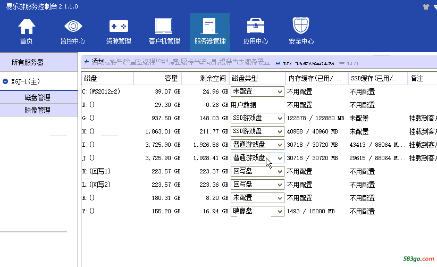
Task: Click the SSD缓存 column header
Action: [x=377, y=78]
